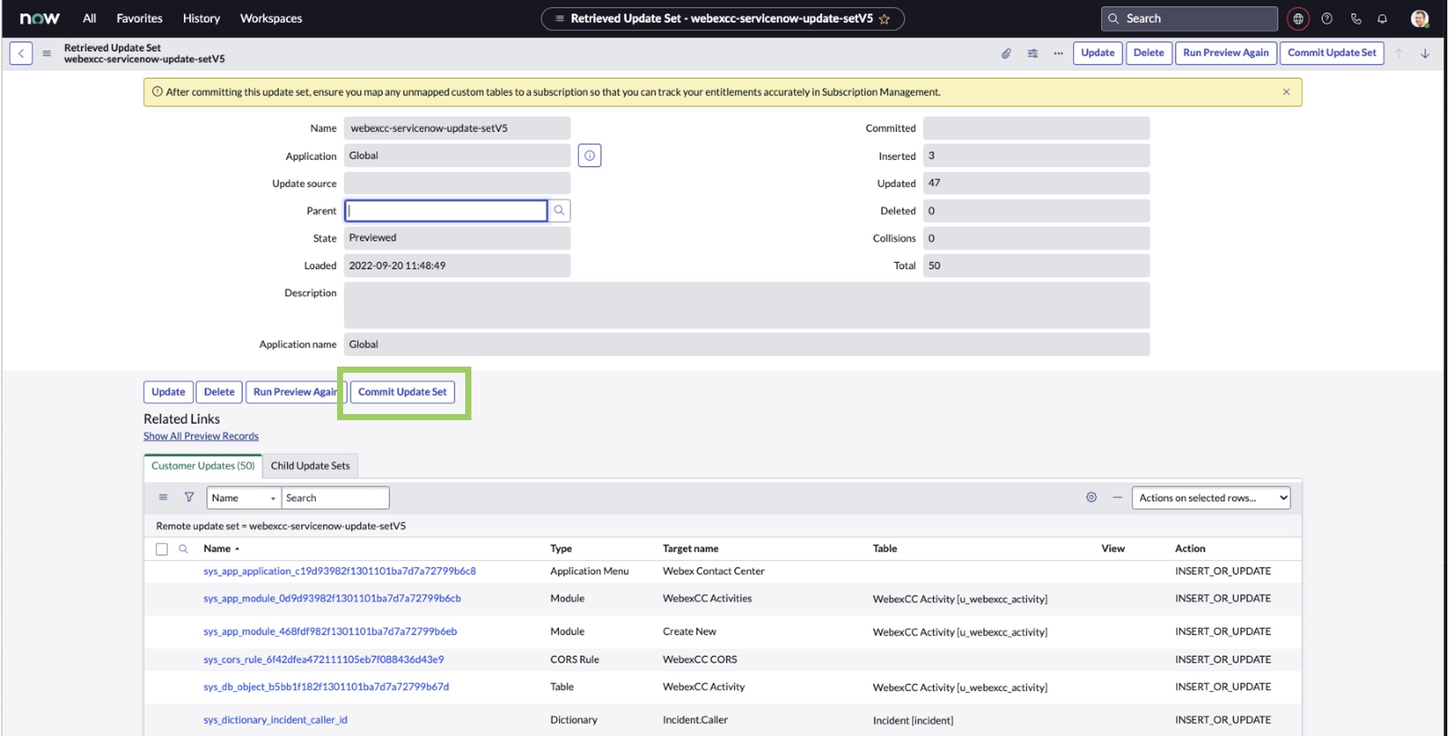Screen dimensions: 1450x736
Task: Click the attachment paperclip icon
Action: point(1006,53)
